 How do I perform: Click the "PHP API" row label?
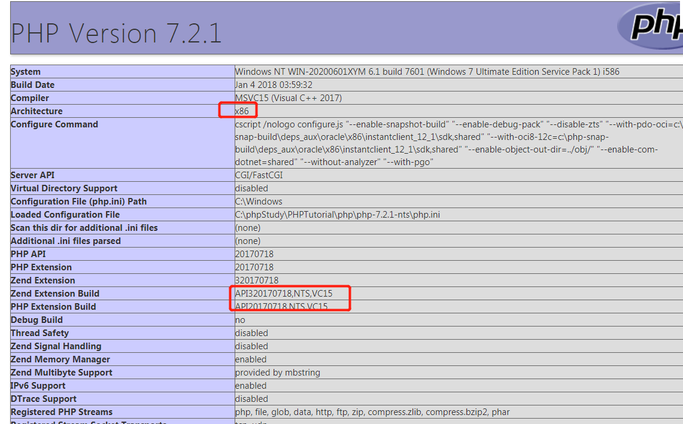click(x=28, y=254)
